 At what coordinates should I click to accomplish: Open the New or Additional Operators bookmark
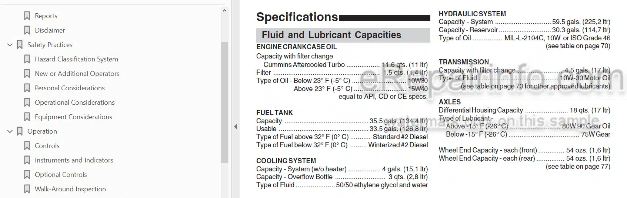pyautogui.click(x=77, y=74)
